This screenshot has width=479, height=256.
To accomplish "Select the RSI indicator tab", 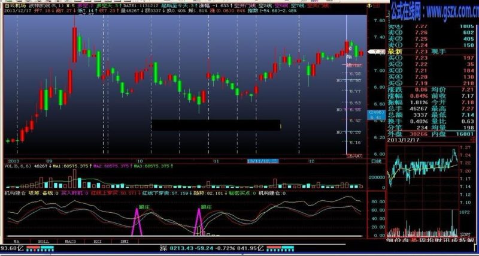I will 98,242.
